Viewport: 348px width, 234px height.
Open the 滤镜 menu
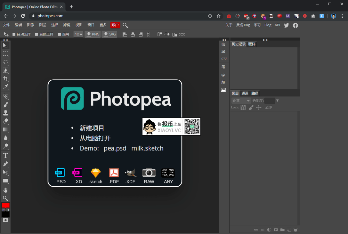click(x=67, y=25)
